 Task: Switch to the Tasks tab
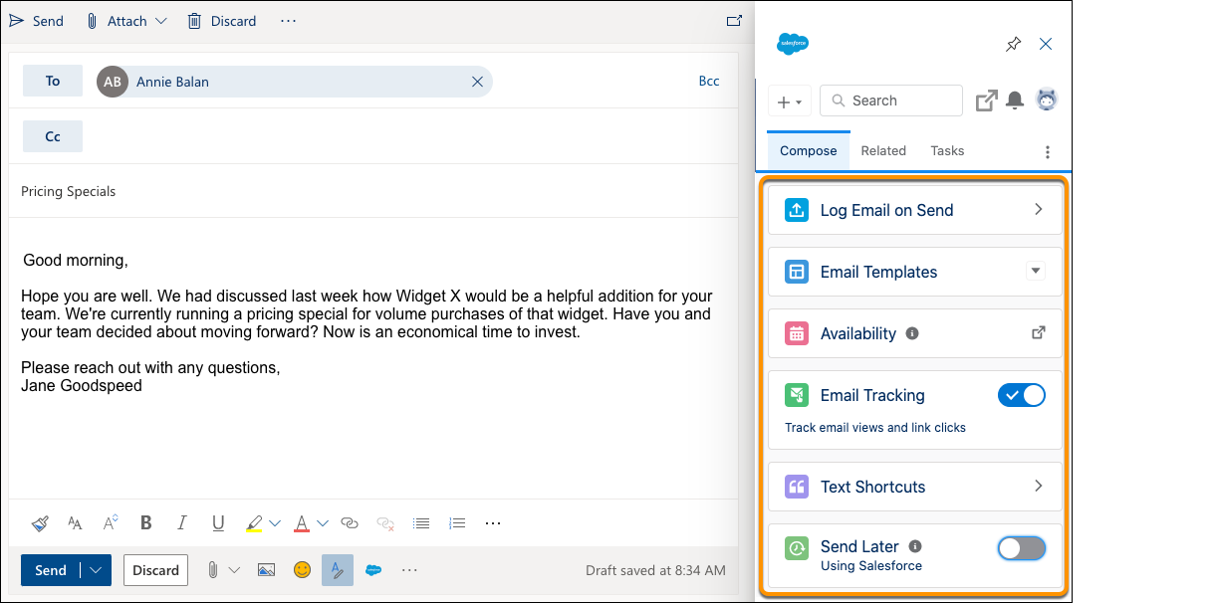(x=946, y=150)
